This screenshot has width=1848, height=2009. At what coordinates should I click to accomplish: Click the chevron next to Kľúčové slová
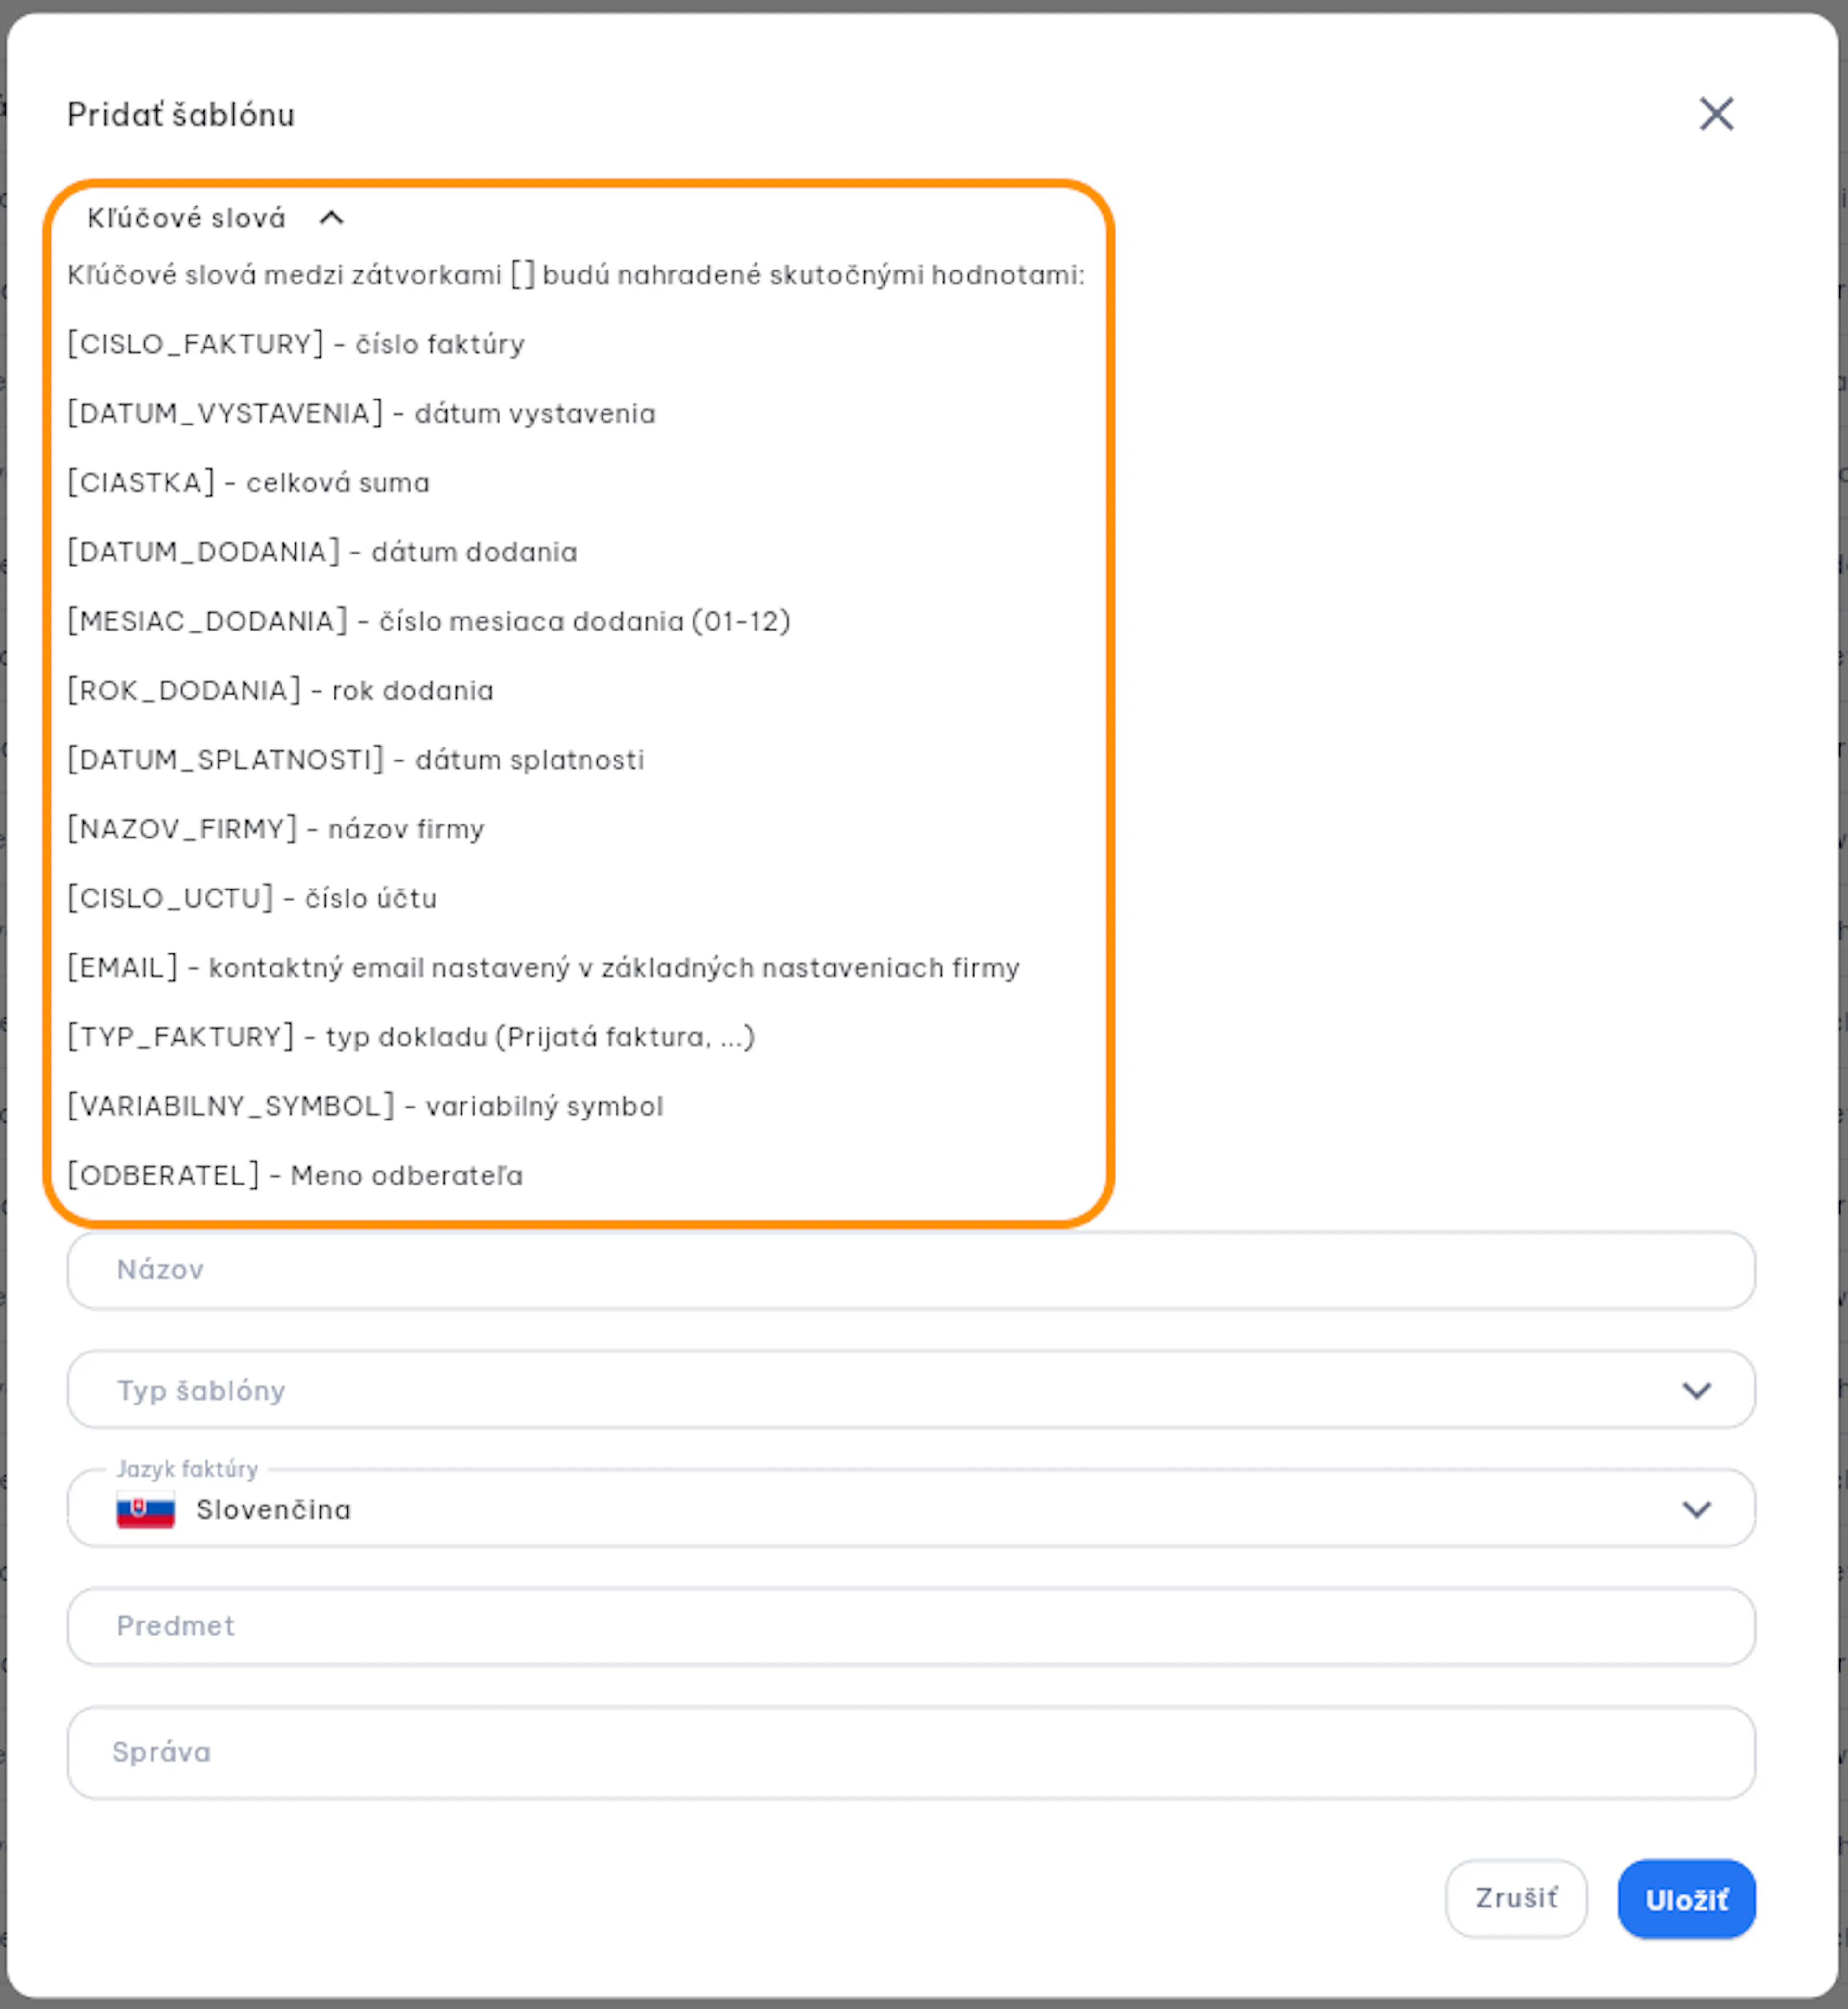(331, 218)
